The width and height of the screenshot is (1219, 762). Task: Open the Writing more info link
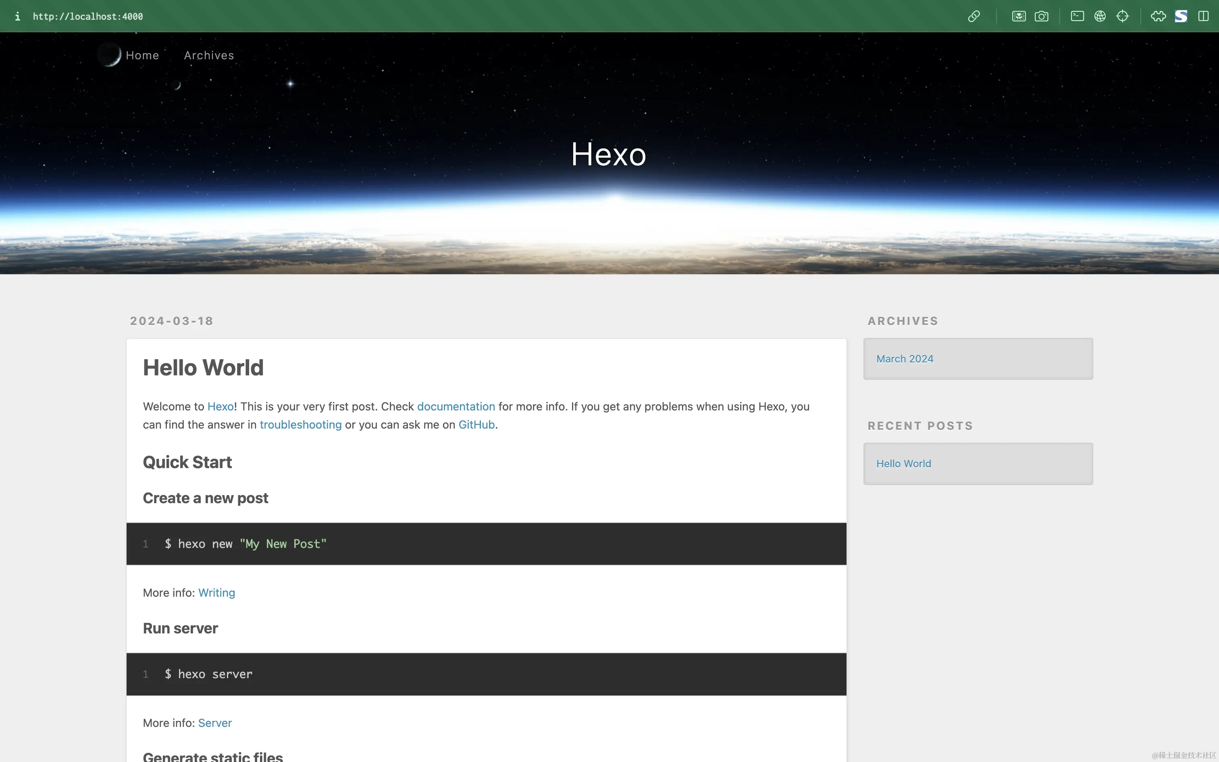(x=216, y=593)
